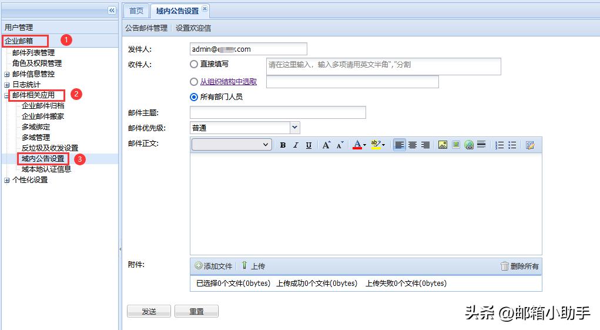Open 设置欢迎信 submenu
The width and height of the screenshot is (600, 330).
tap(193, 28)
